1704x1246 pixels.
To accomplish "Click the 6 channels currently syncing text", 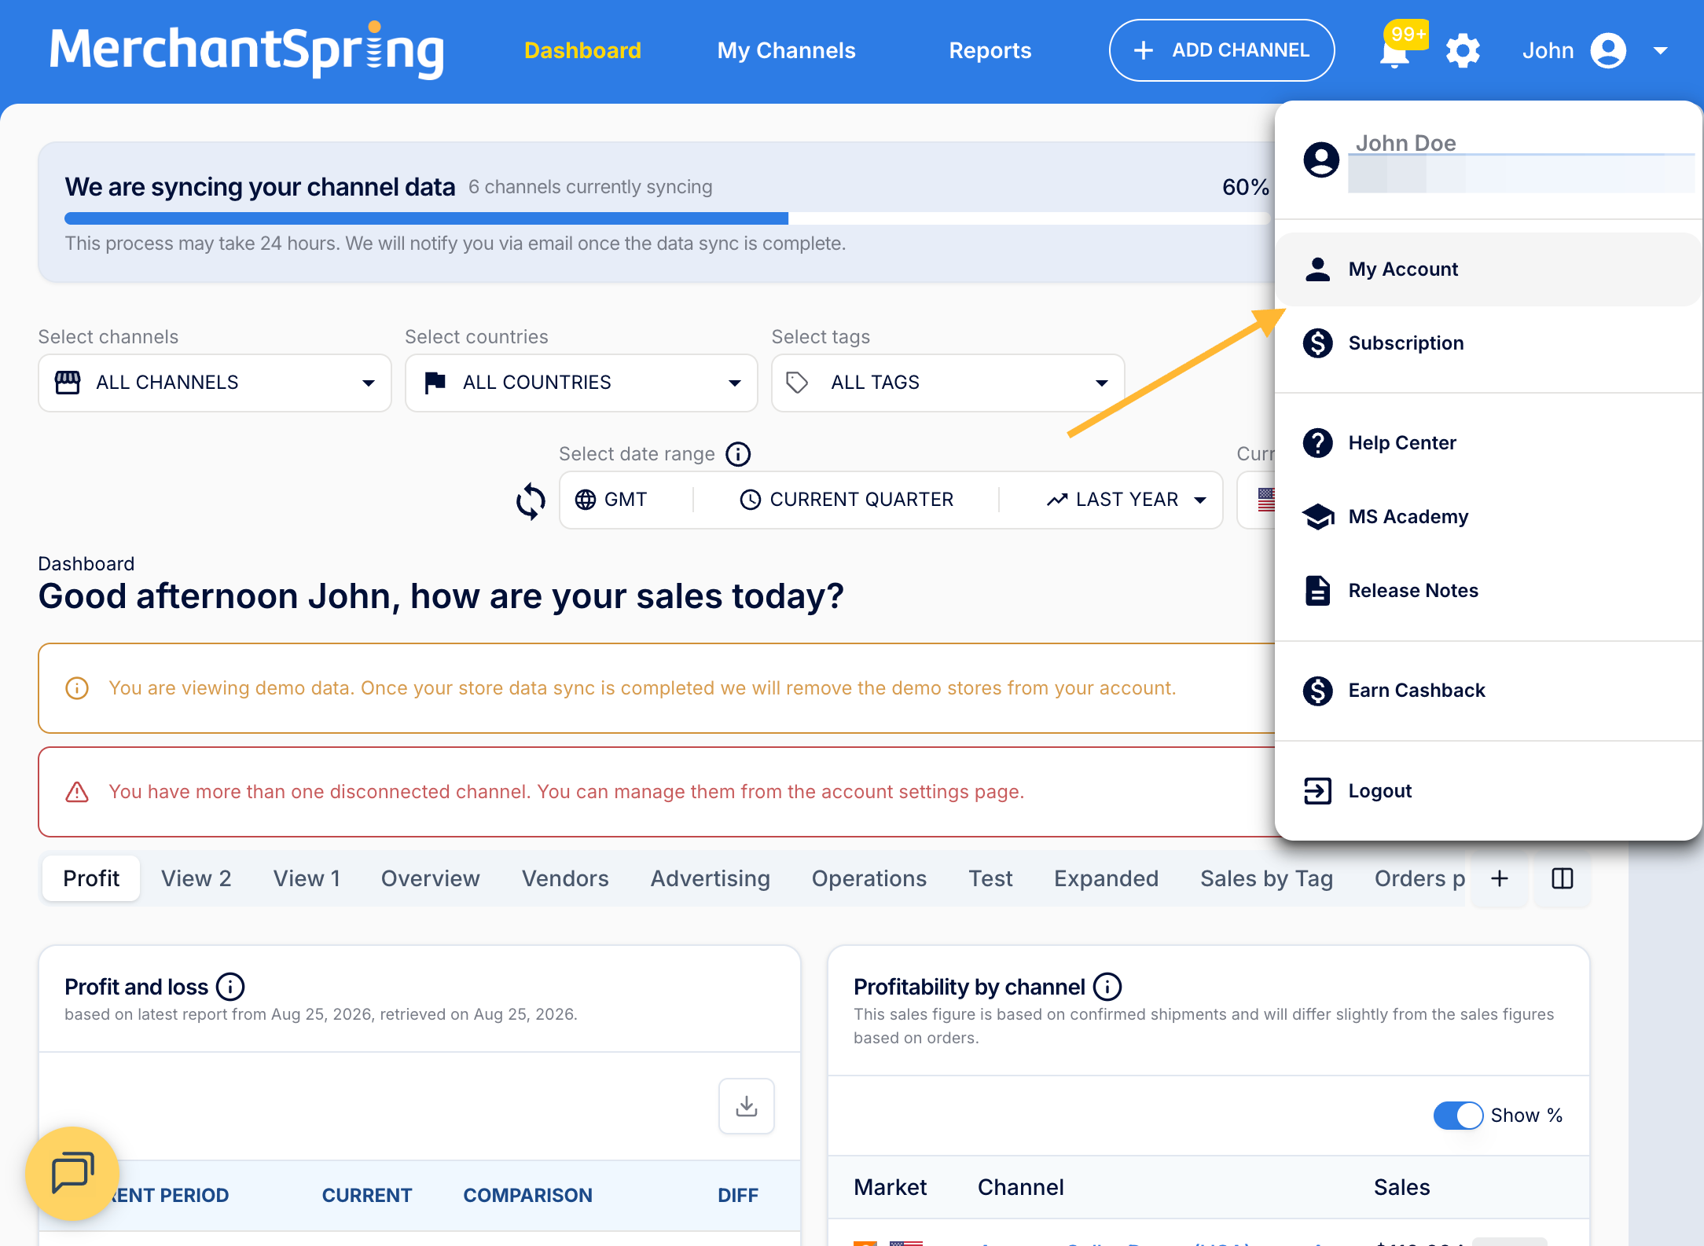I will coord(590,187).
